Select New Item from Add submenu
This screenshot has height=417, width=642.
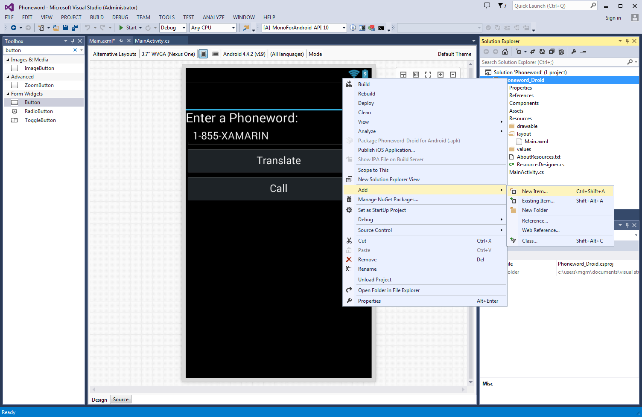tap(534, 191)
